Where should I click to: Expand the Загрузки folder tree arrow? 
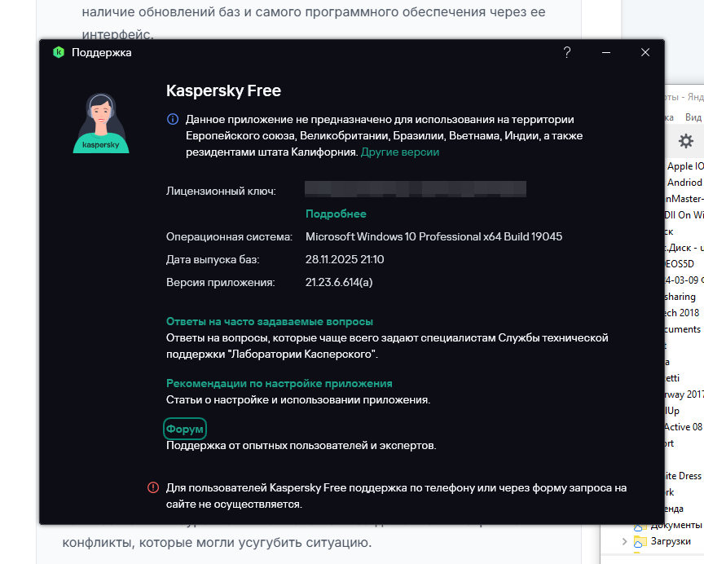click(625, 541)
